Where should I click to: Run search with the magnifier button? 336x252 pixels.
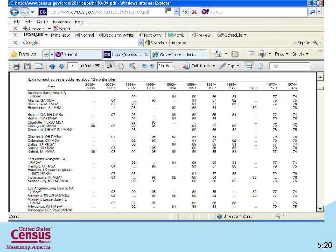click(x=312, y=12)
